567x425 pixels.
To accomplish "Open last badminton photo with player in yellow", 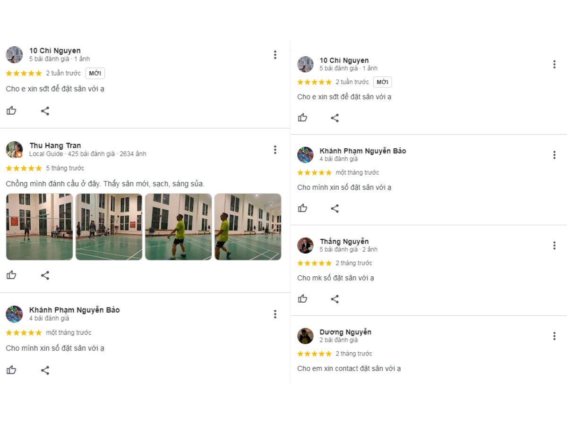I will click(248, 227).
